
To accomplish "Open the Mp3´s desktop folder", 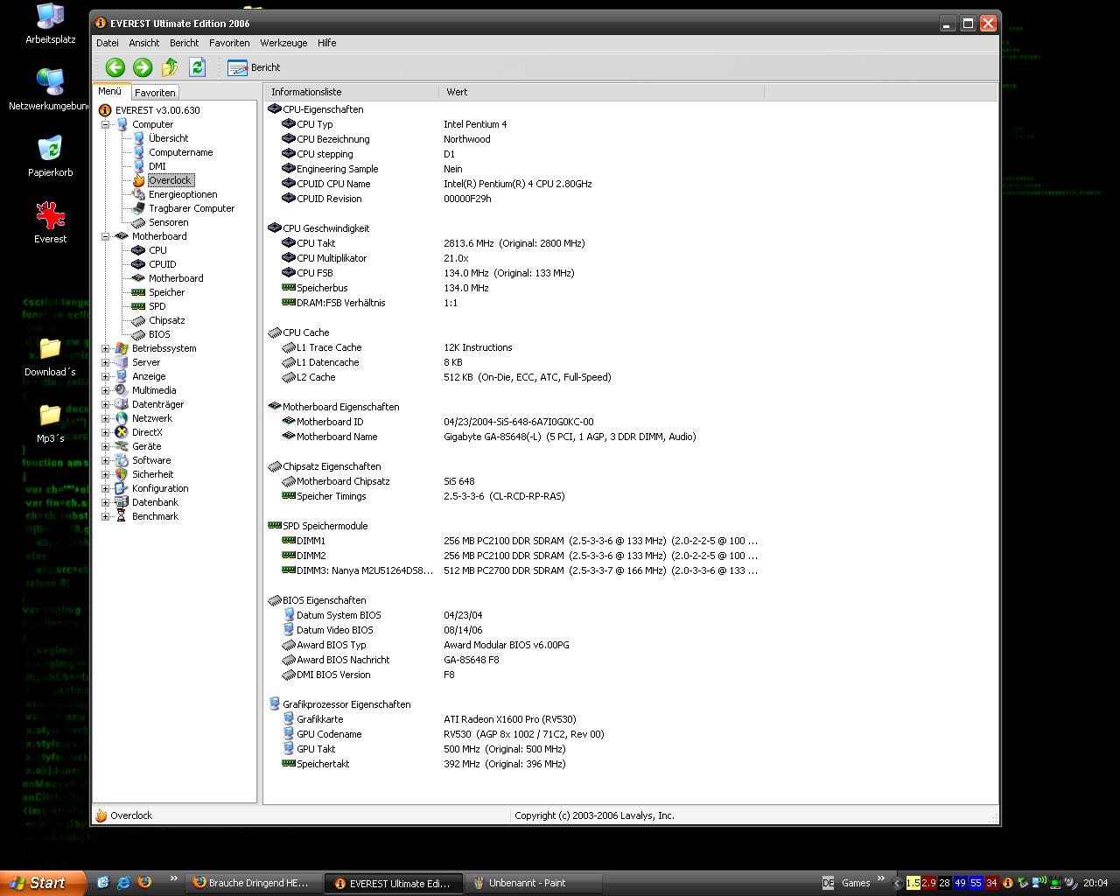I will click(x=50, y=423).
